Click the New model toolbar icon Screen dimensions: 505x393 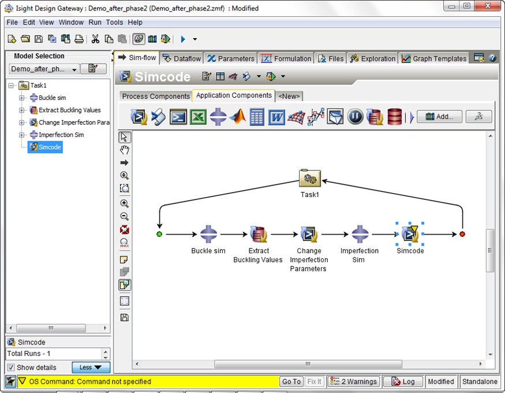(x=12, y=39)
